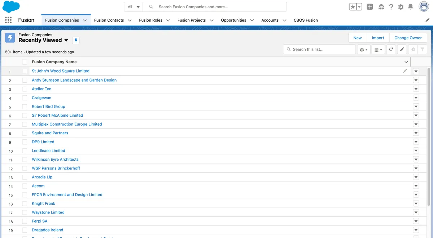Check the Craigewan row checkbox

click(25, 98)
